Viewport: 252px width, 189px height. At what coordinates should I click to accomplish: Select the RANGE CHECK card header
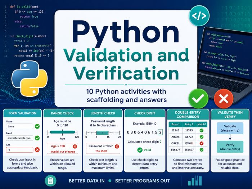(62, 113)
